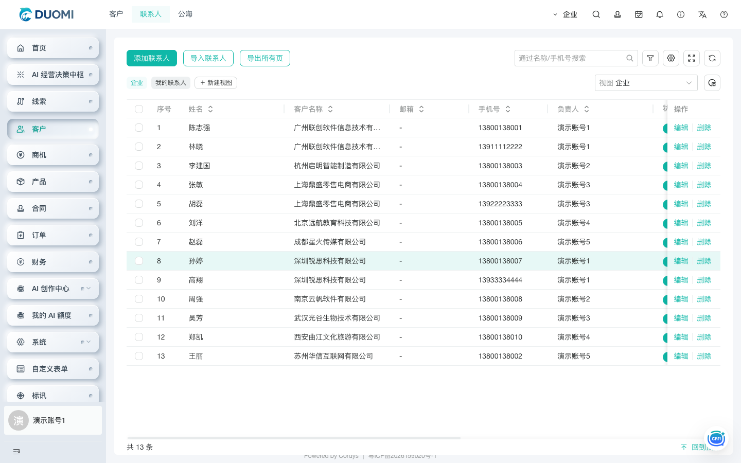Open notifications bell icon

(660, 14)
